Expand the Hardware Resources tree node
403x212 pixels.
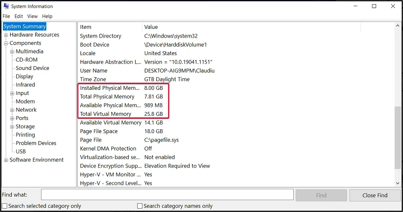[6, 35]
